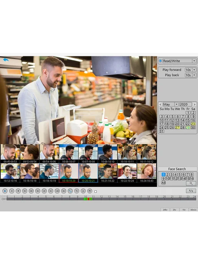Toggle channel 1 in Face Search
The image size is (198, 264).
(163, 175)
